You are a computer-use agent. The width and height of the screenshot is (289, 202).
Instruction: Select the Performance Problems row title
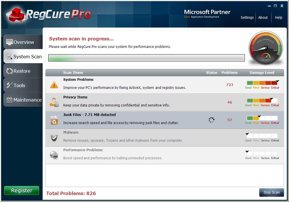[83, 150]
